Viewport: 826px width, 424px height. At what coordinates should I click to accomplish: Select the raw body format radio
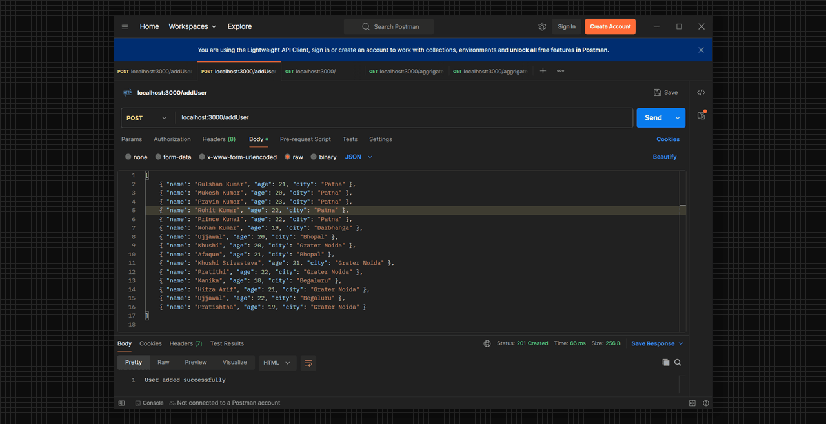pos(287,157)
